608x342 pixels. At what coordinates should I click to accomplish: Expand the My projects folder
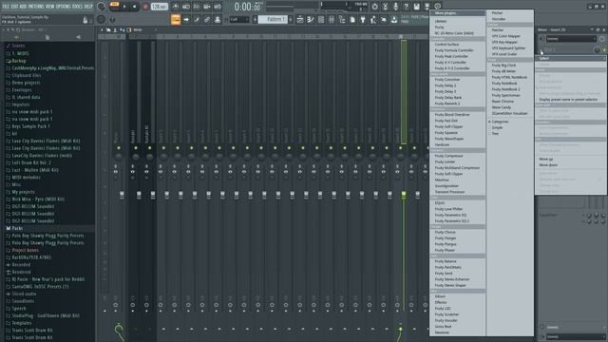tap(23, 192)
